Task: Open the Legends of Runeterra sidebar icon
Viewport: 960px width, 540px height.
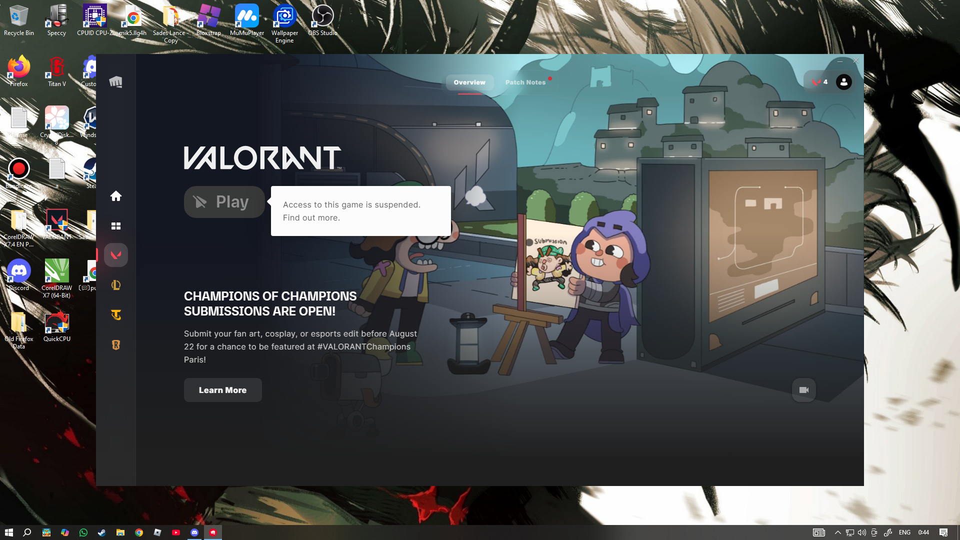Action: tap(115, 345)
